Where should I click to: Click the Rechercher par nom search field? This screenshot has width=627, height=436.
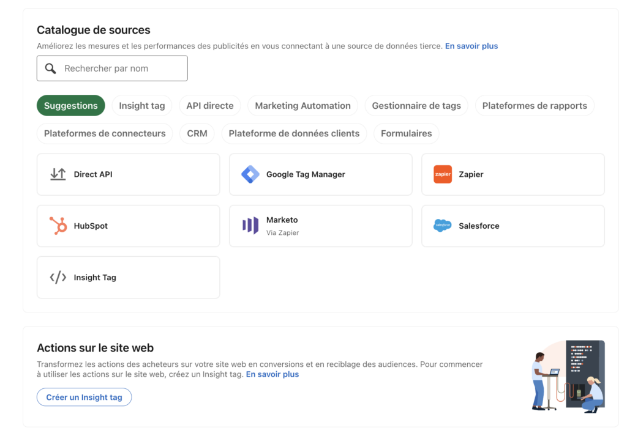pyautogui.click(x=116, y=68)
